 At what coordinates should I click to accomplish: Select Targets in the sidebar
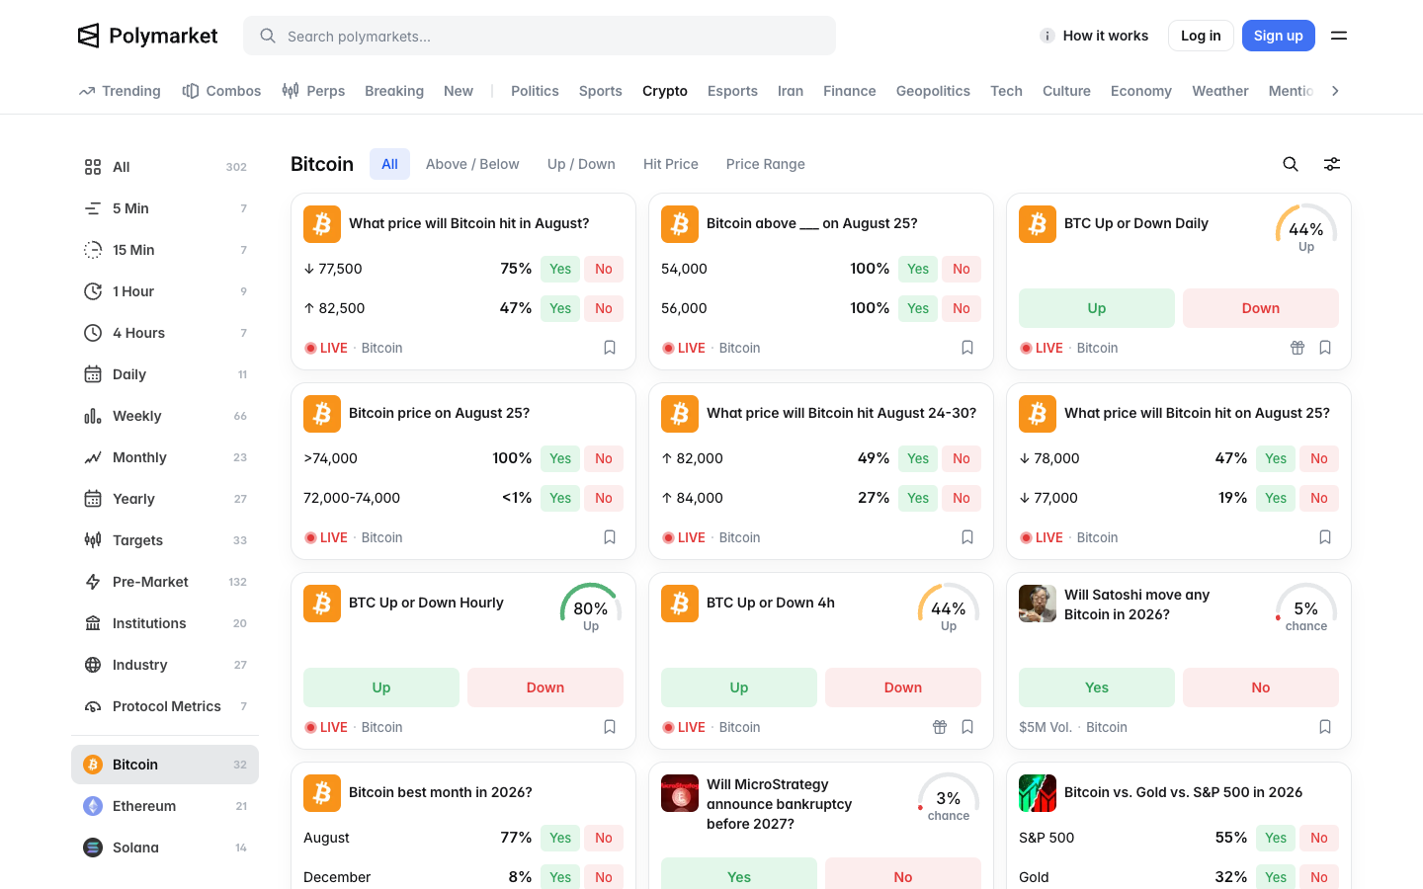(165, 540)
